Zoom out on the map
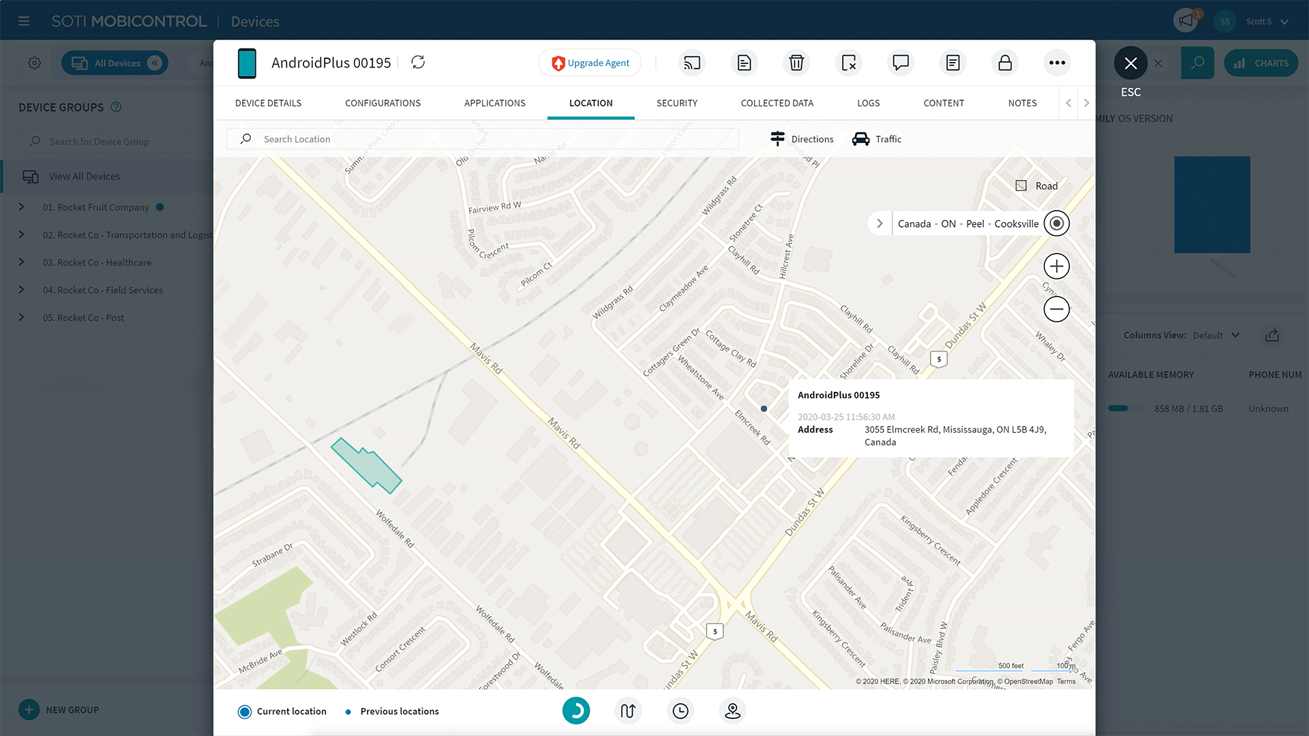The width and height of the screenshot is (1309, 736). point(1056,309)
